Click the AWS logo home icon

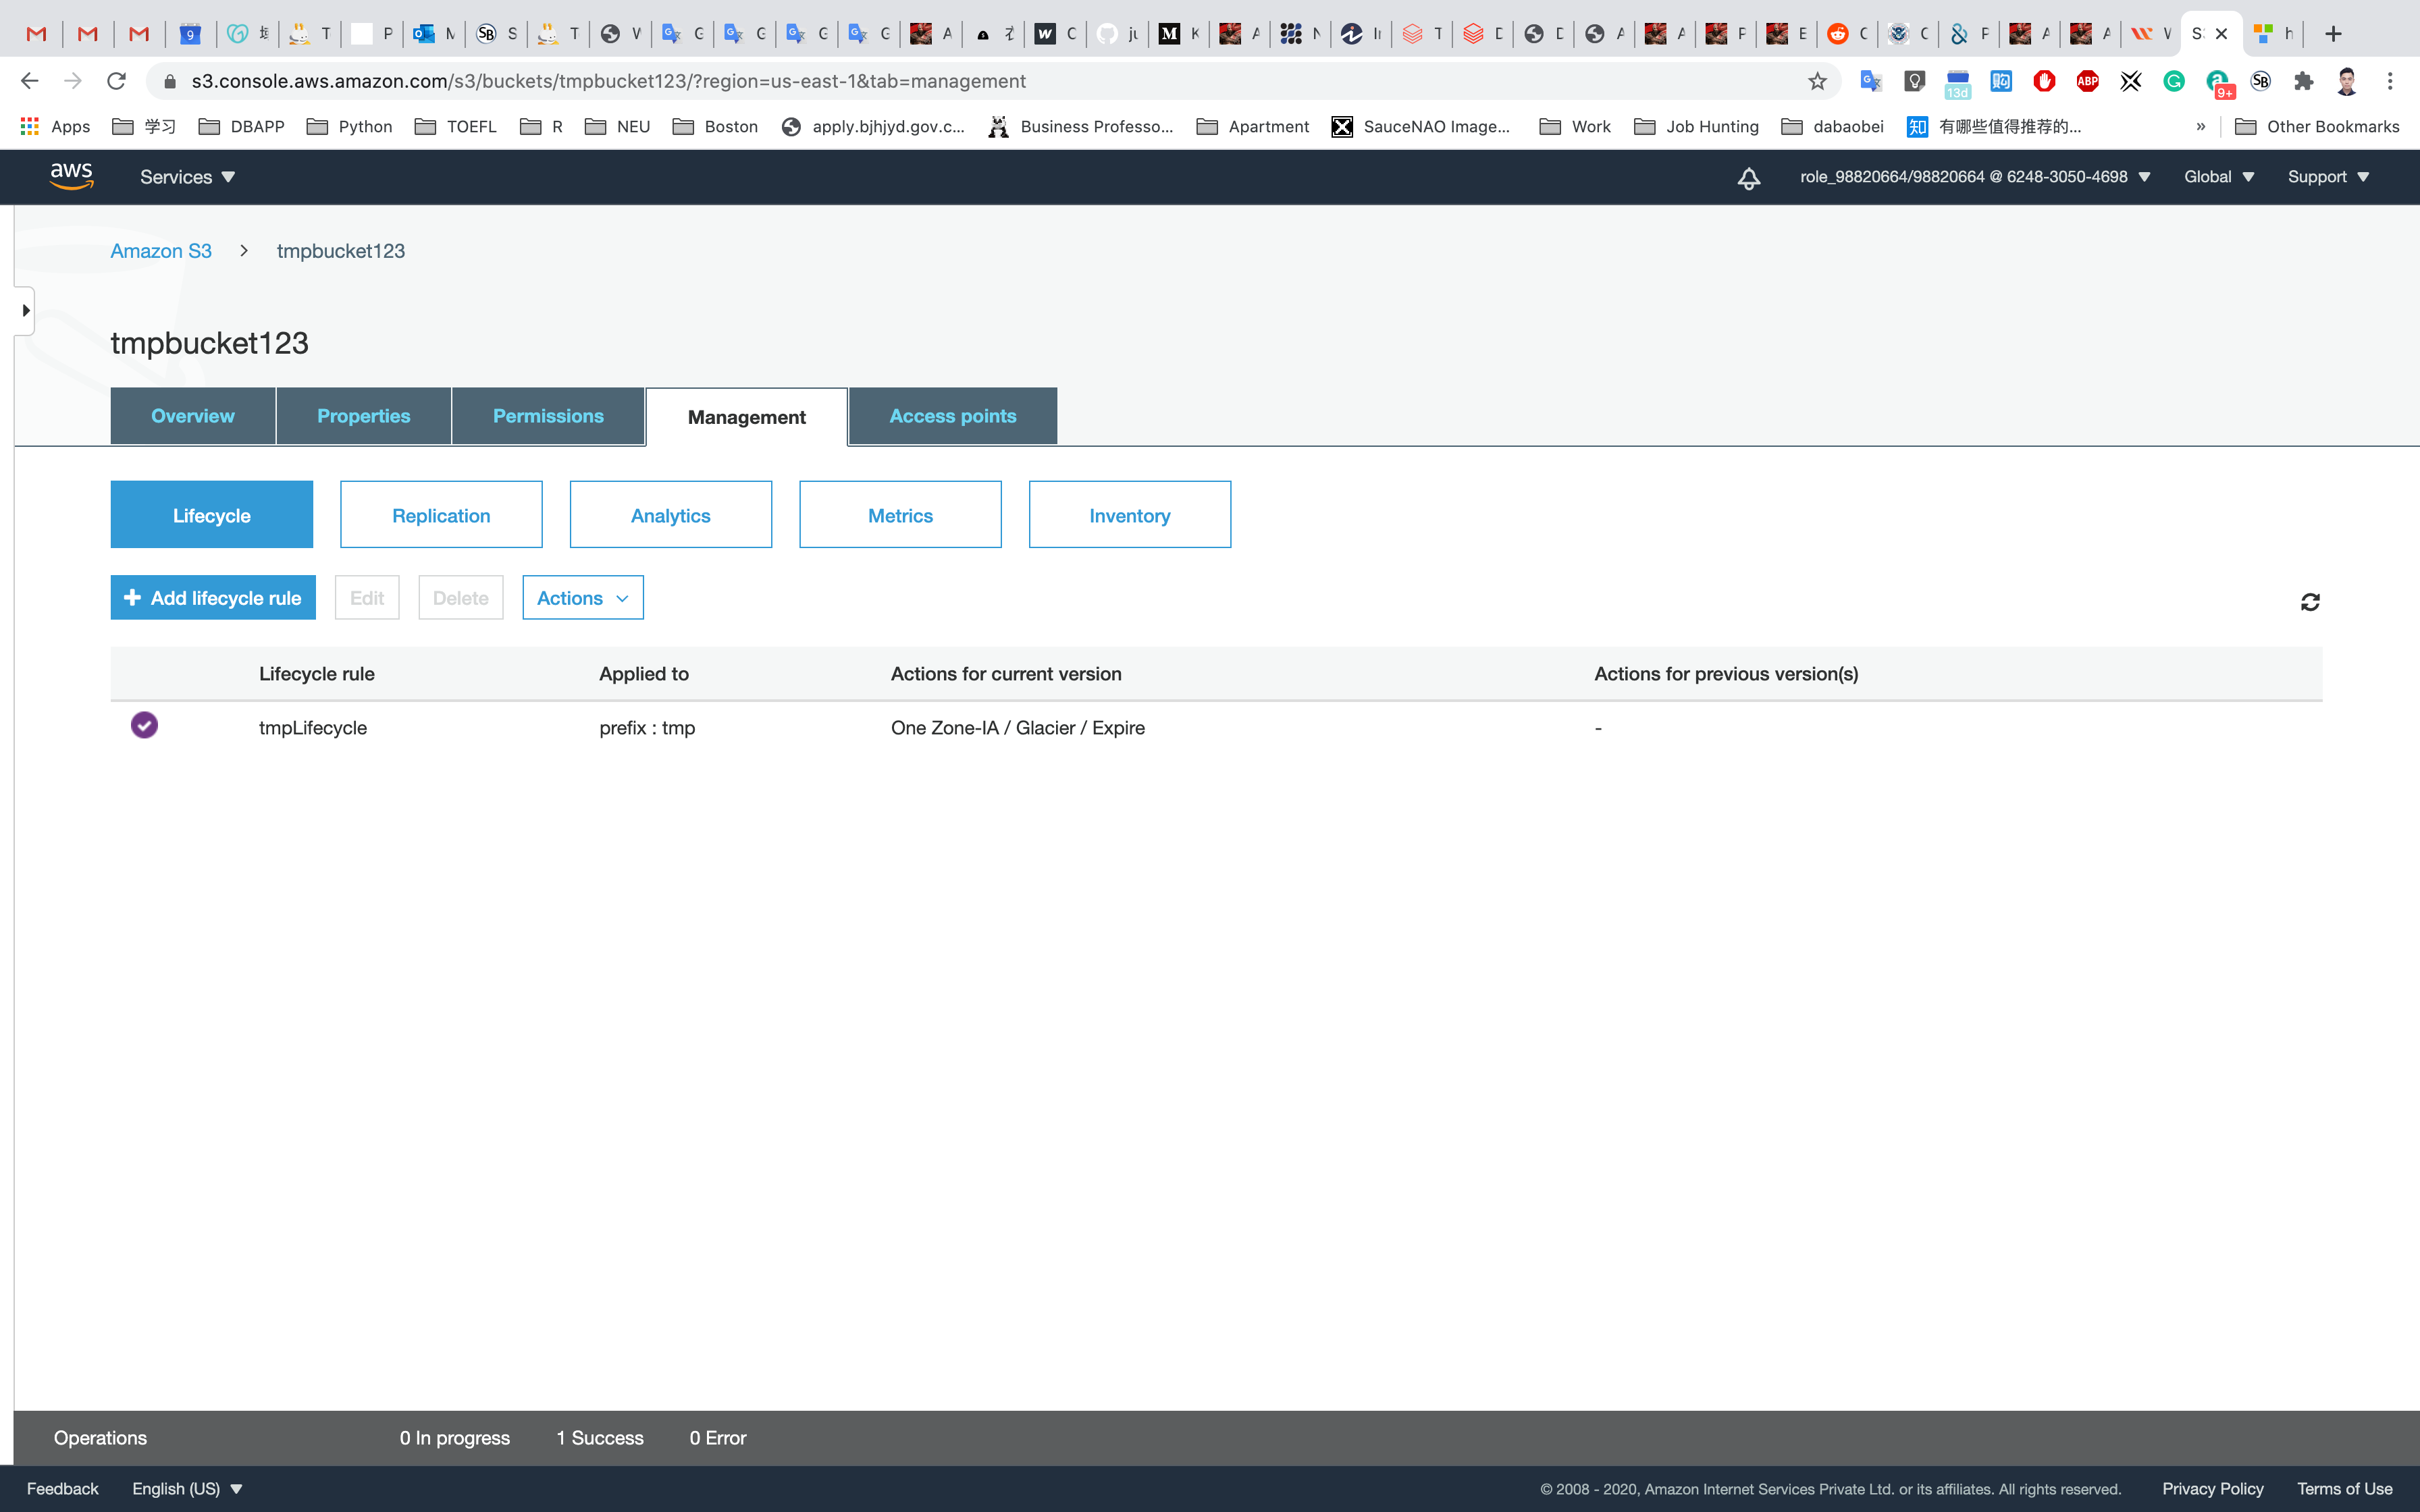point(71,176)
